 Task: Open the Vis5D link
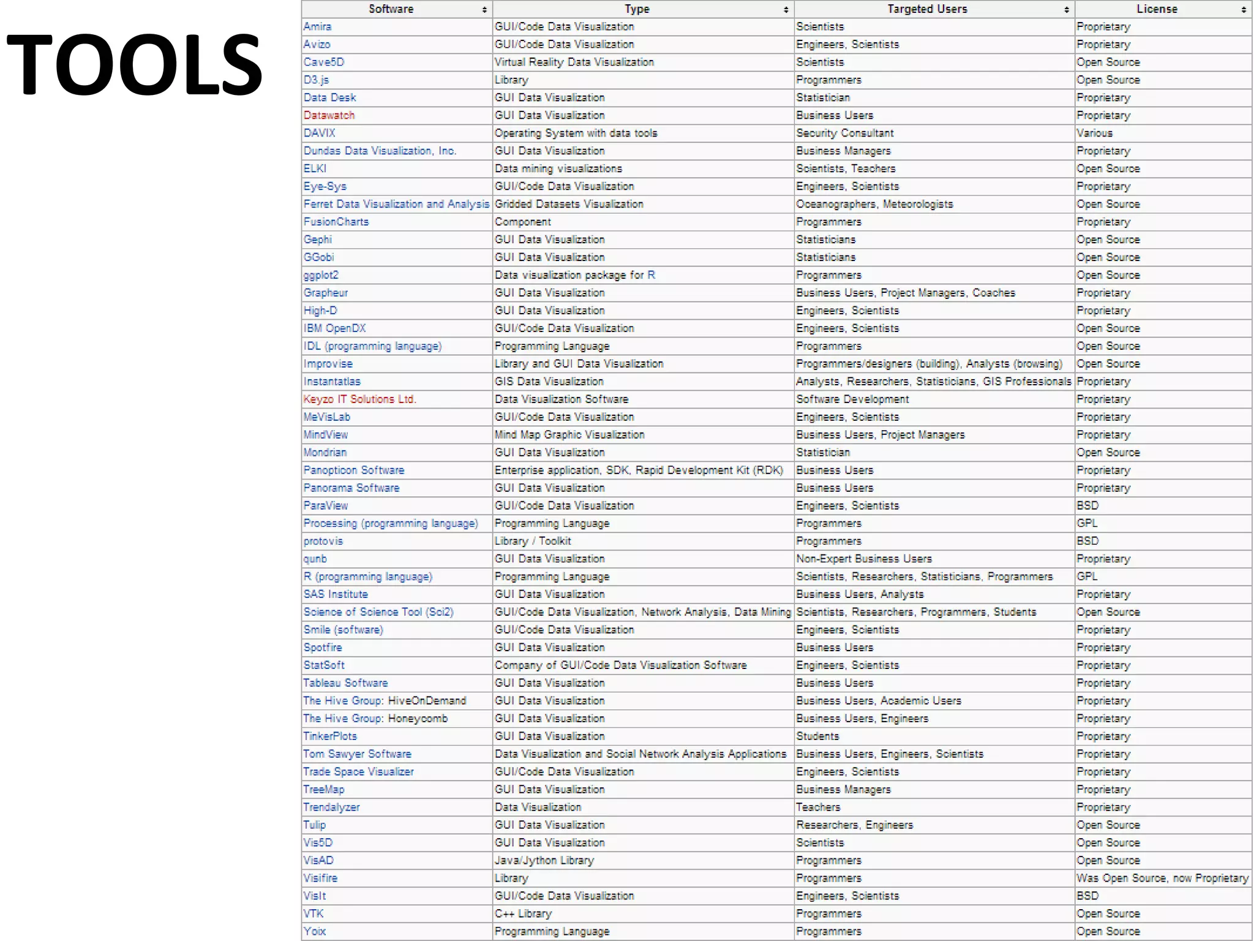[318, 844]
